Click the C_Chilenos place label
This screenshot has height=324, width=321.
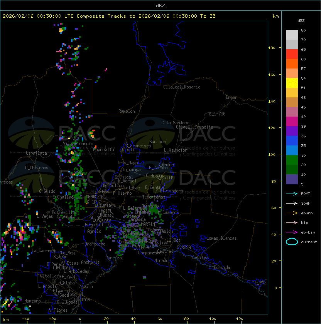[37, 168]
